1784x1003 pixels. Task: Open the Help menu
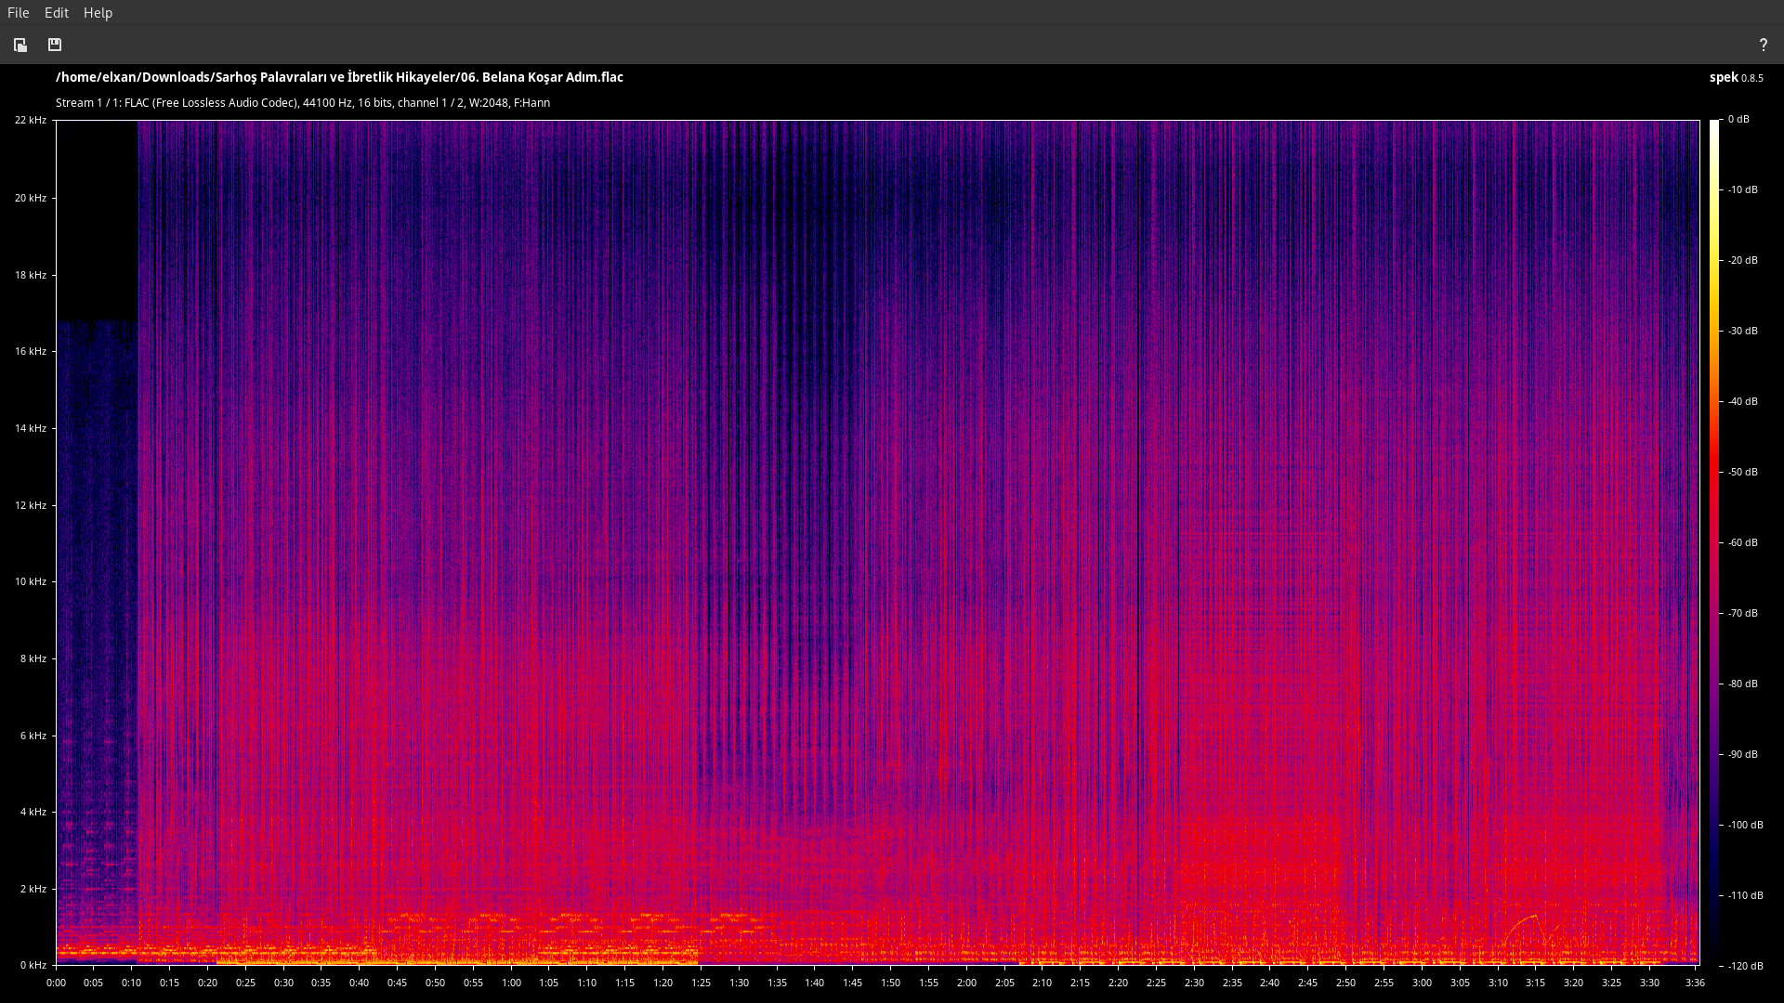tap(98, 13)
